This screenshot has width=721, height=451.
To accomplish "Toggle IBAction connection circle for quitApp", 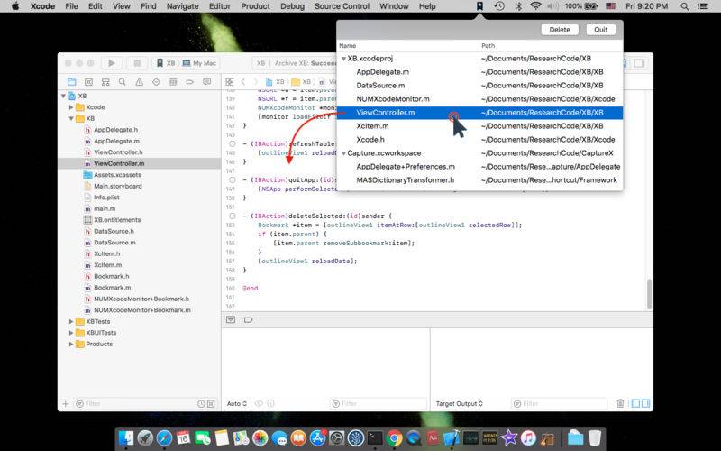I will [x=233, y=179].
